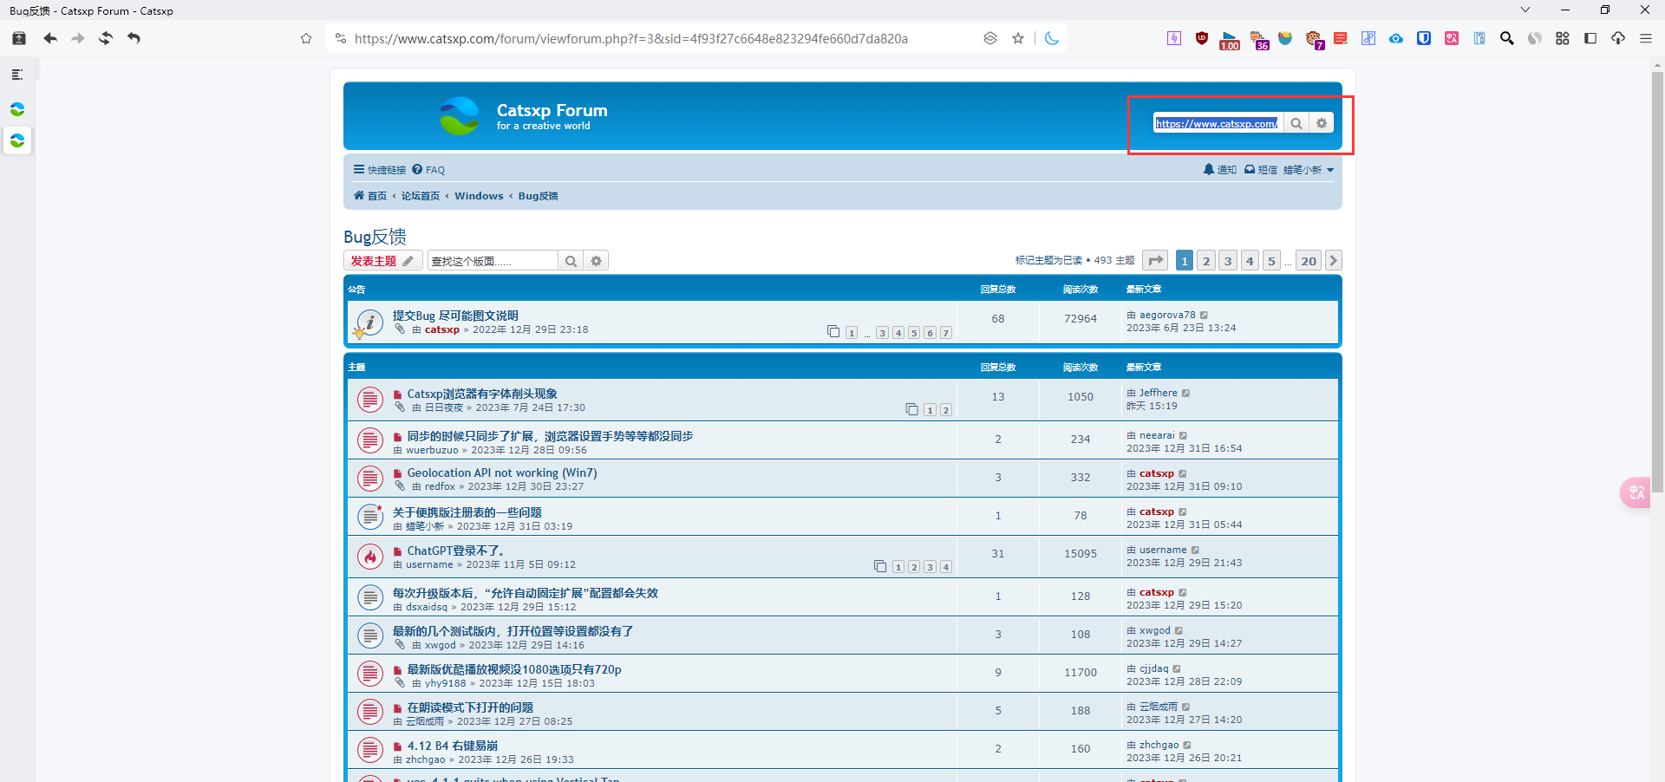Expand the vertical tabs list icon

(17, 75)
